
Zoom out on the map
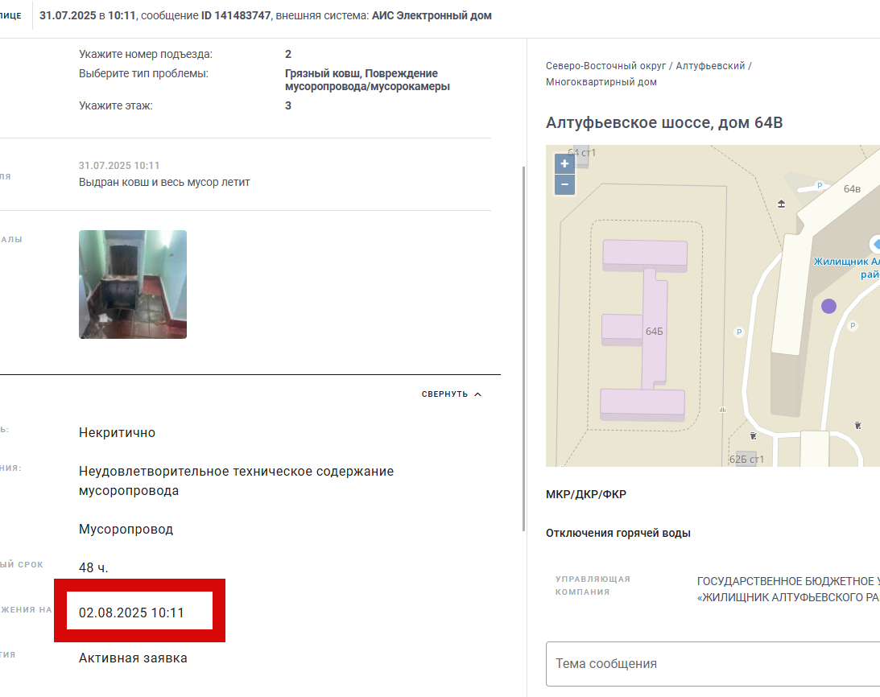click(x=564, y=184)
